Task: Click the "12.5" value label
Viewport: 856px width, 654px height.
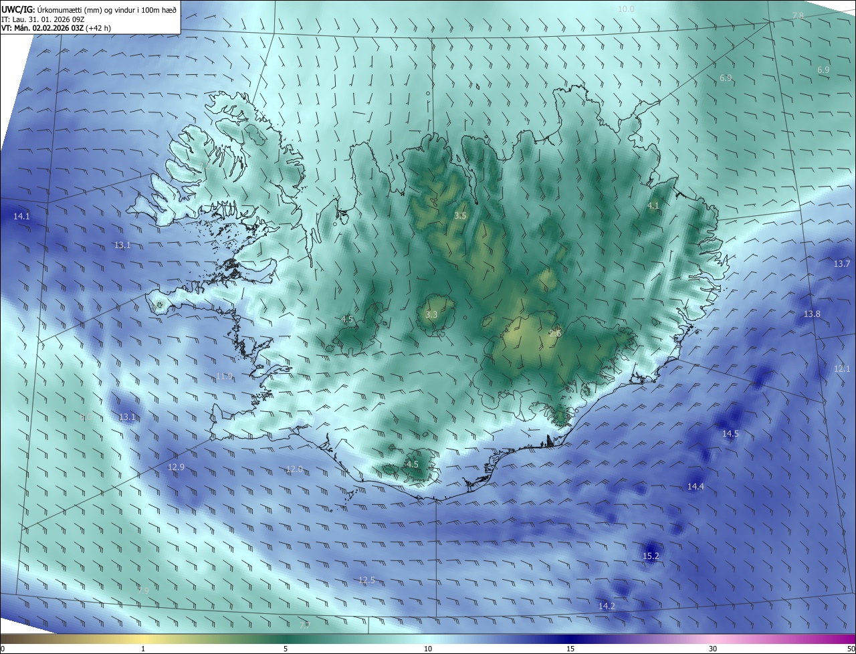Action: pos(366,580)
